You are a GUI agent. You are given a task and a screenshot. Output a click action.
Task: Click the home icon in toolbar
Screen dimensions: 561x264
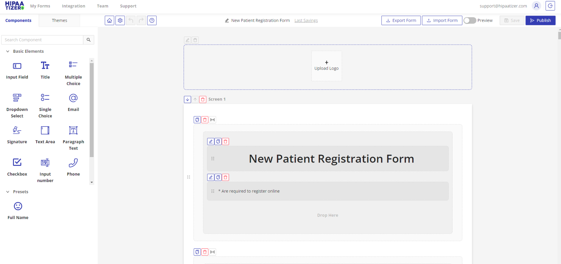tap(109, 21)
